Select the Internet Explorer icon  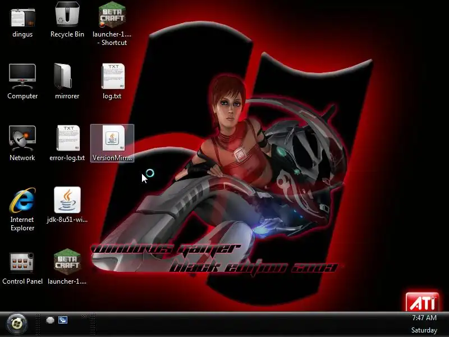pos(22,209)
